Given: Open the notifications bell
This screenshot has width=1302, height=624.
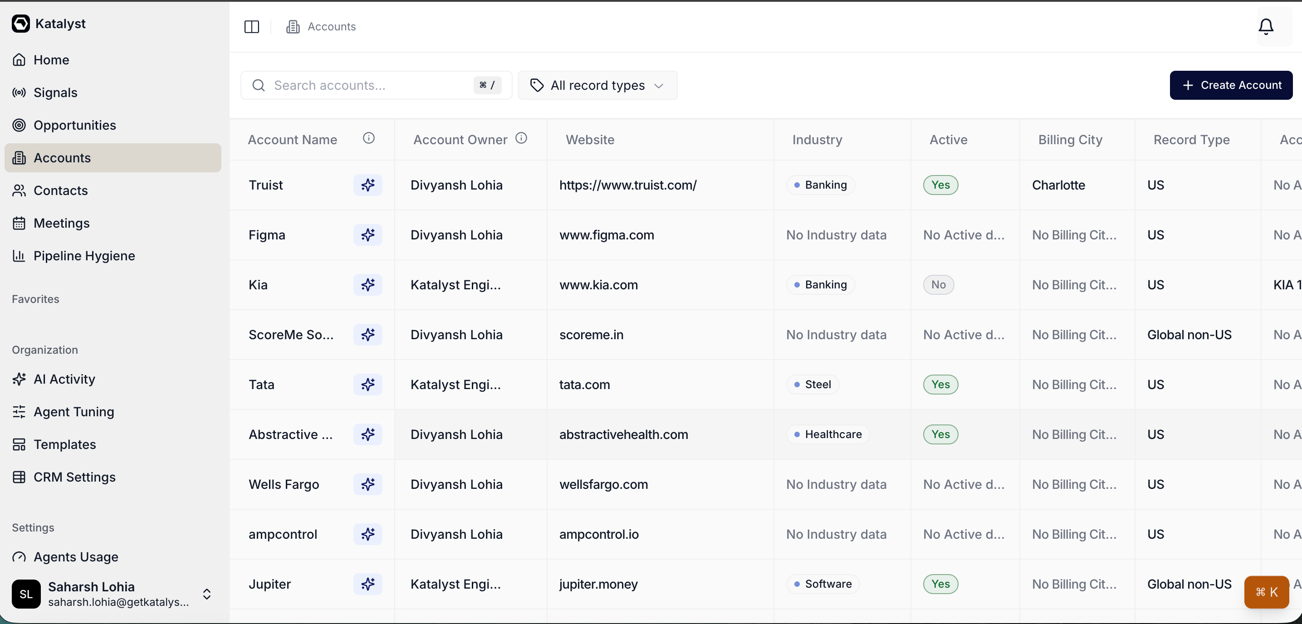Looking at the screenshot, I should point(1266,27).
